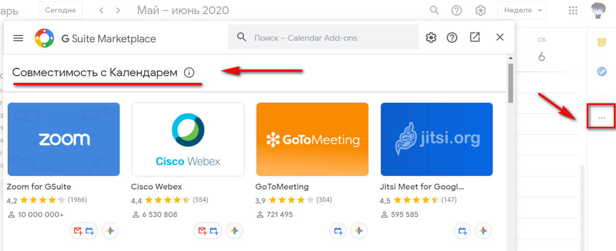Viewport: 616px width, 251px height.
Task: Open the Marketplace hamburger menu
Action: pos(19,38)
